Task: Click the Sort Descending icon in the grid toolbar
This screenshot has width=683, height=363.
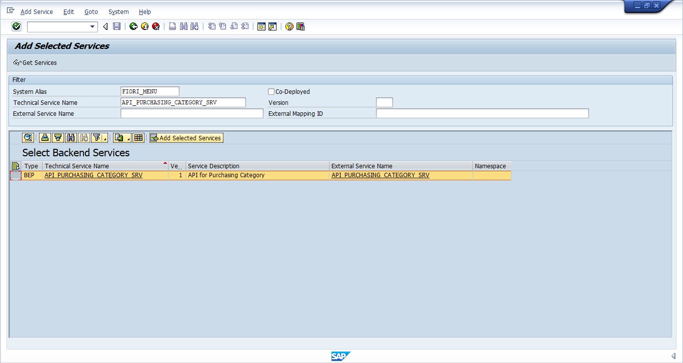Action: 58,138
